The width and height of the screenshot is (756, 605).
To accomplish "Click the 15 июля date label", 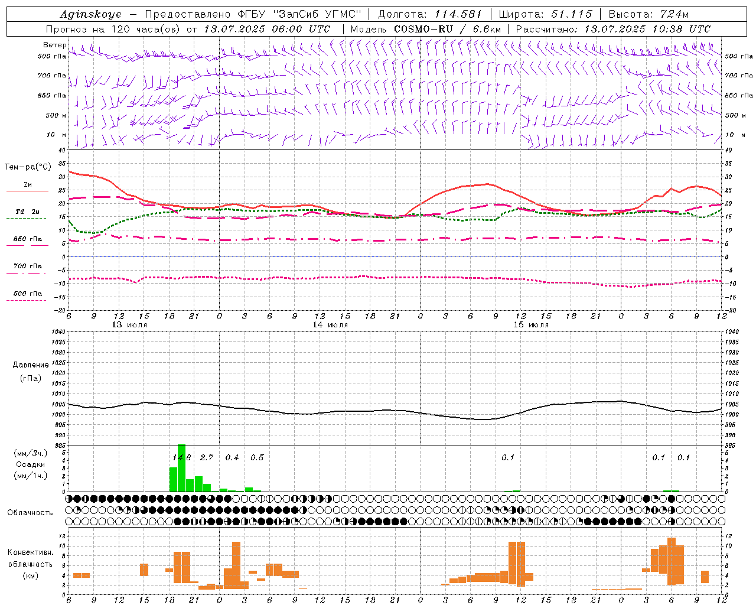I will 531,325.
